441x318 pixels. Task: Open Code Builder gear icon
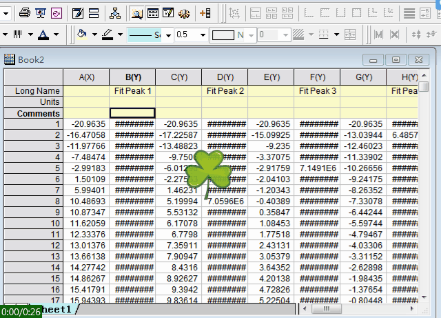point(183,12)
